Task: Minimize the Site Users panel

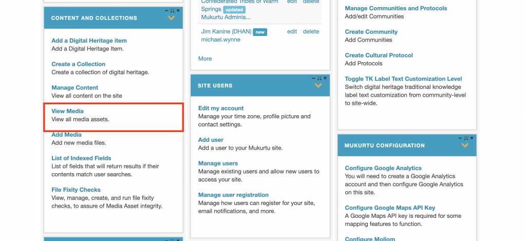Action: [x=313, y=78]
